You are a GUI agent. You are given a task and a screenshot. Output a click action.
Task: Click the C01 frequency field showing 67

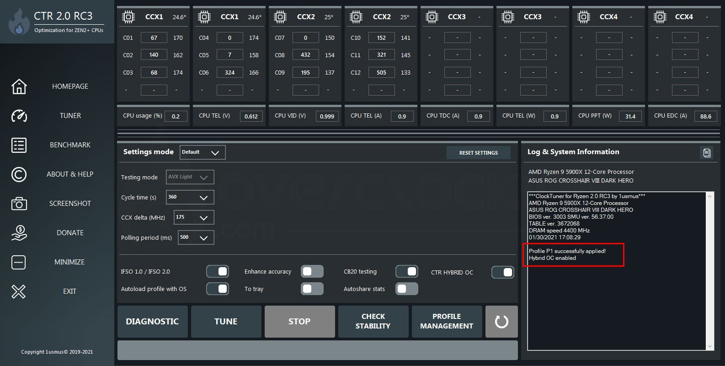coord(154,38)
